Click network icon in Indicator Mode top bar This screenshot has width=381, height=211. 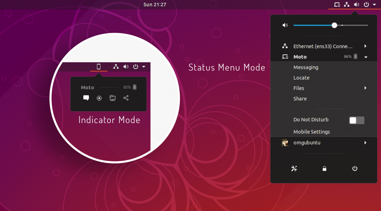coord(116,66)
